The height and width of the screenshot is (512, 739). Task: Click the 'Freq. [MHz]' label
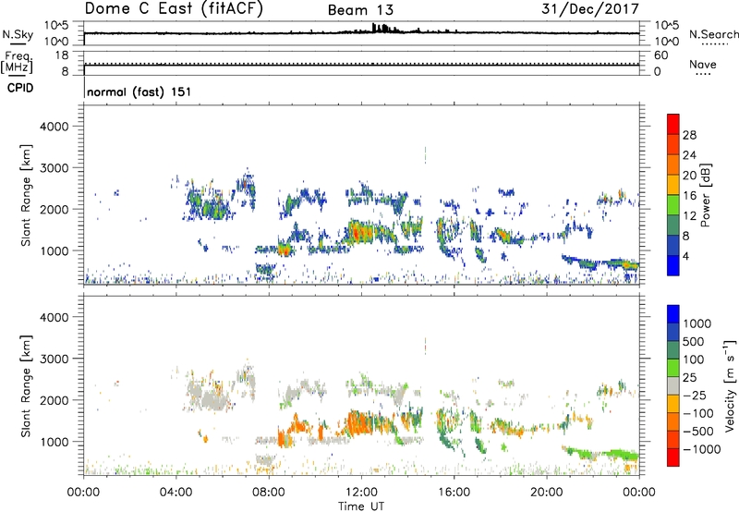18,62
